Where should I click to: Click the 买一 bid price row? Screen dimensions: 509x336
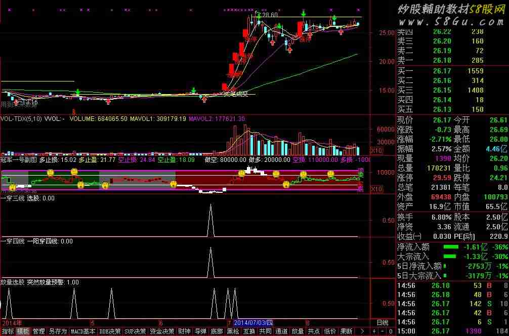tap(440, 71)
